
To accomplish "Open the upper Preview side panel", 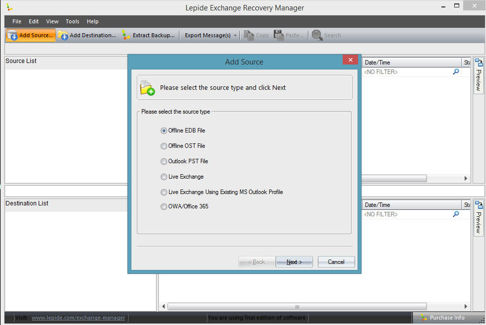I will point(479,75).
